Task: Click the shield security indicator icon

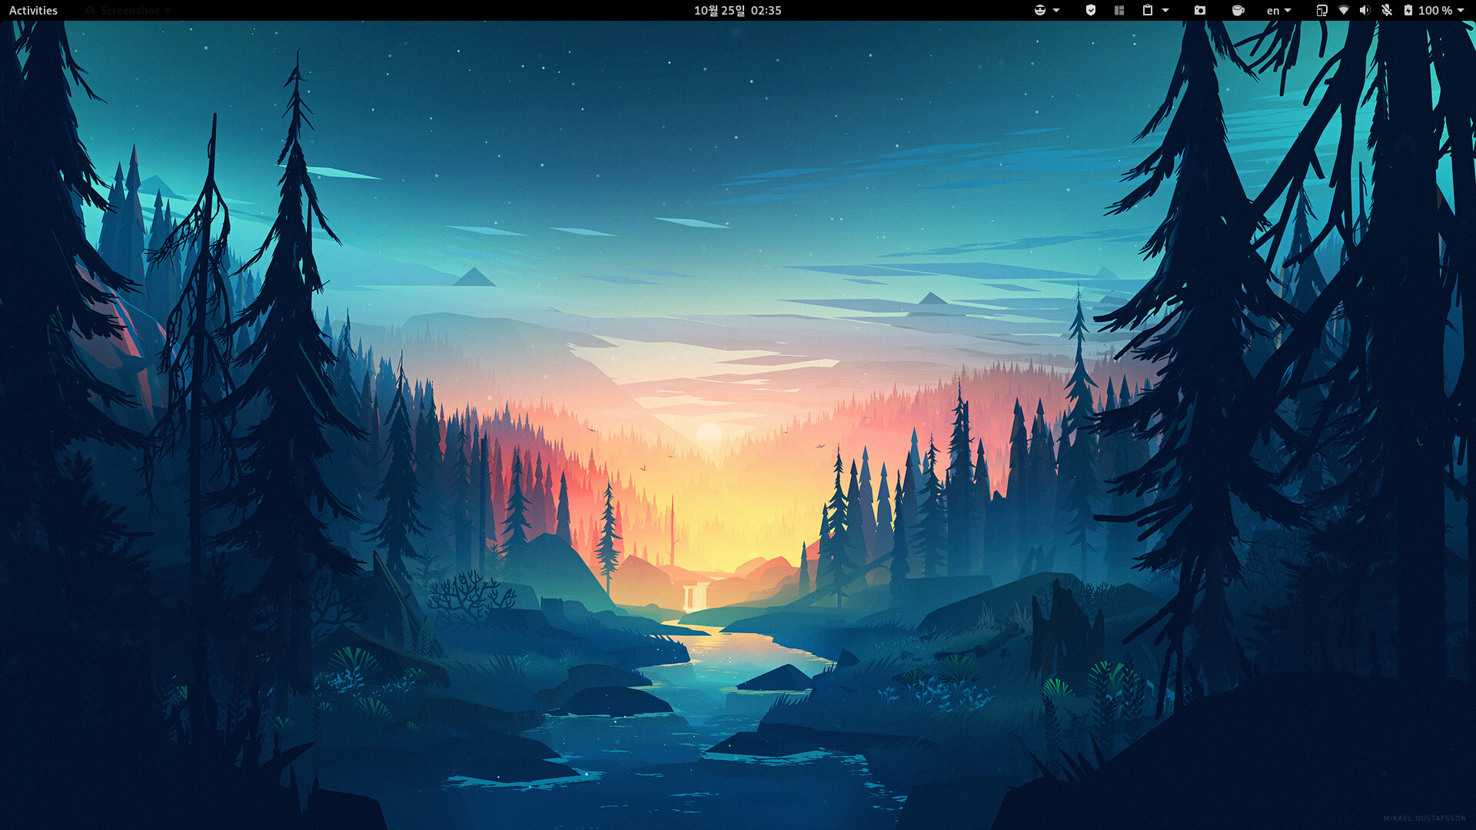Action: pos(1090,10)
